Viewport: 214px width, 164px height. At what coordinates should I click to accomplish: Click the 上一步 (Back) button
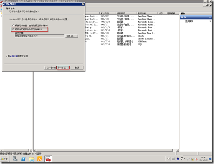[50, 68]
